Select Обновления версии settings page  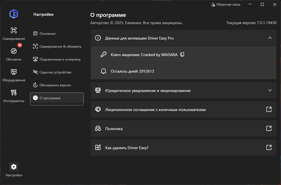pos(57,85)
